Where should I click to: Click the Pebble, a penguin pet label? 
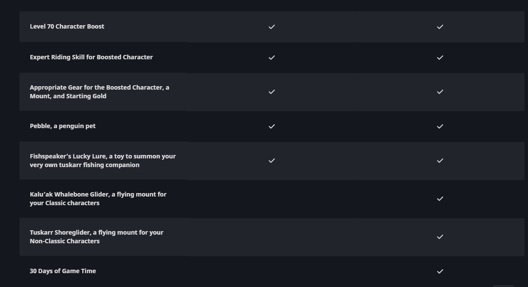tap(63, 126)
